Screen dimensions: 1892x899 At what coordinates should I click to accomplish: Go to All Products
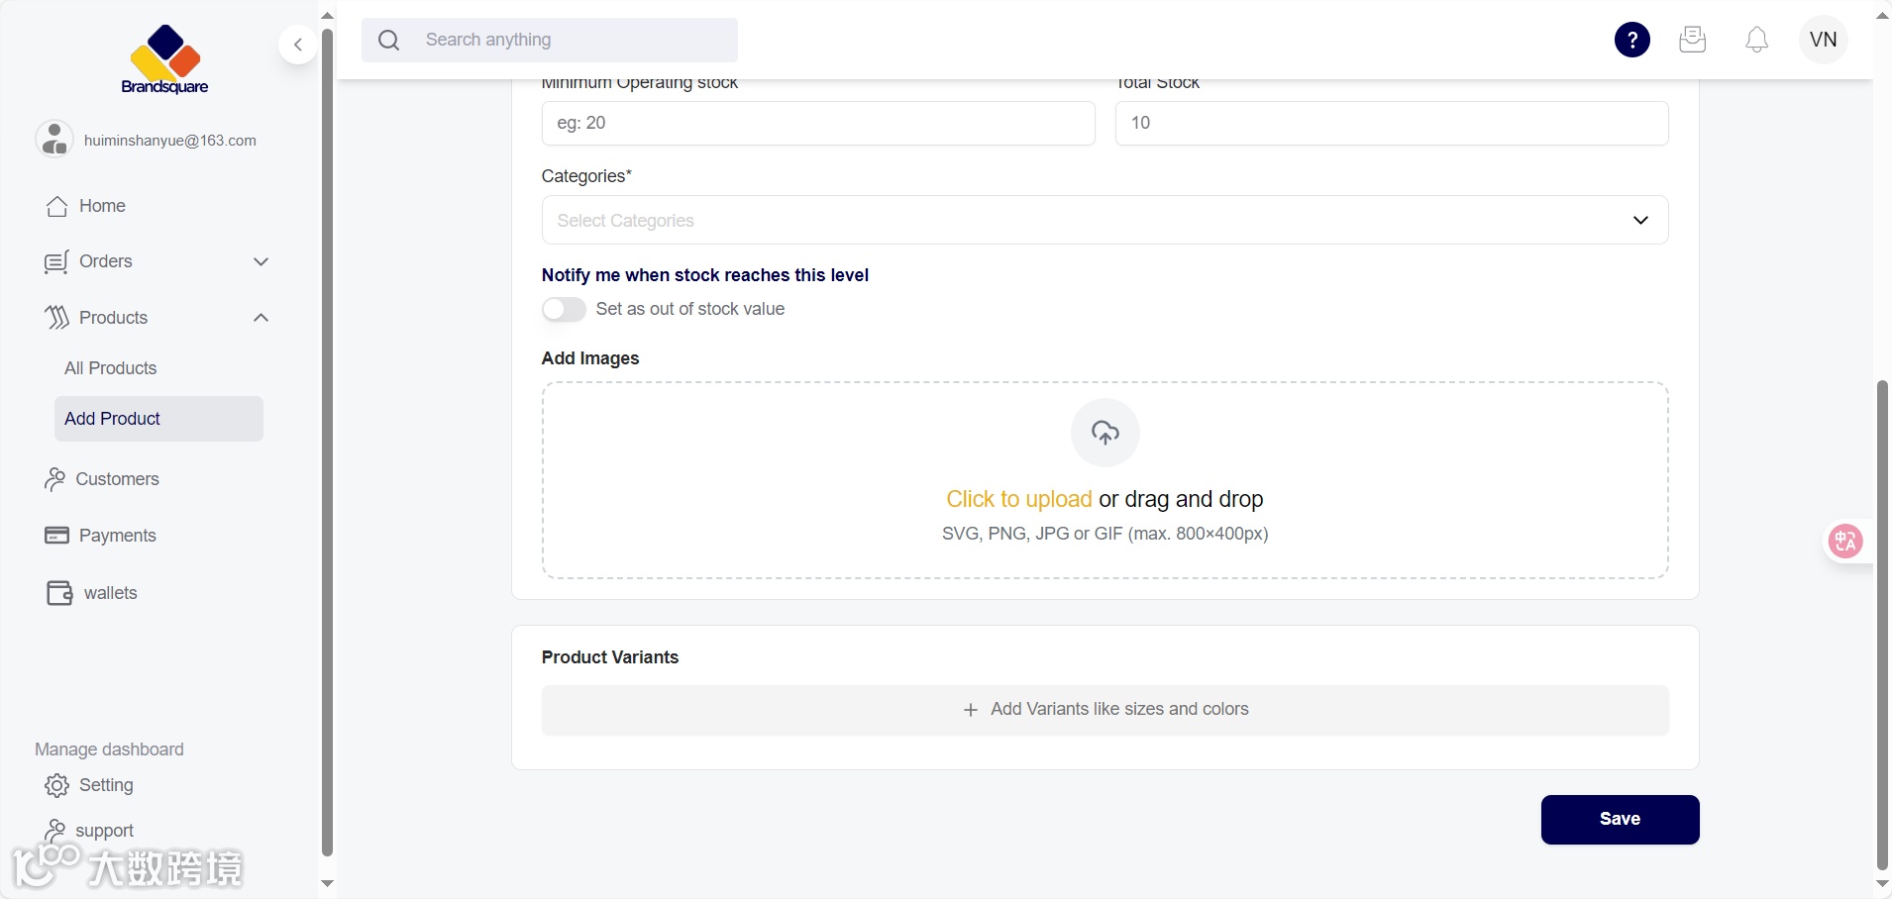coord(111,368)
